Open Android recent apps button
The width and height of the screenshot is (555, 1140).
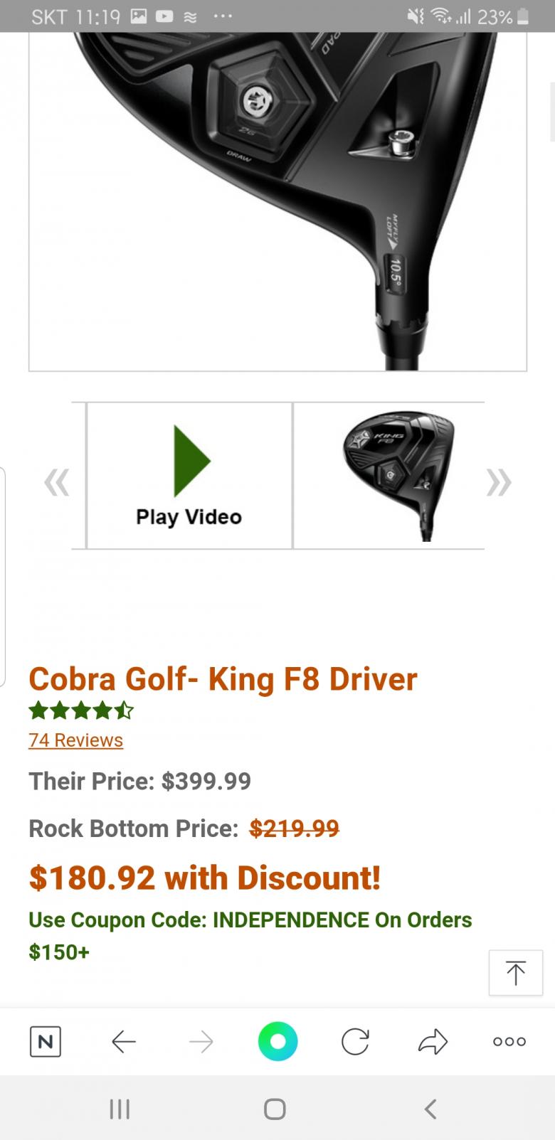pos(119,1109)
